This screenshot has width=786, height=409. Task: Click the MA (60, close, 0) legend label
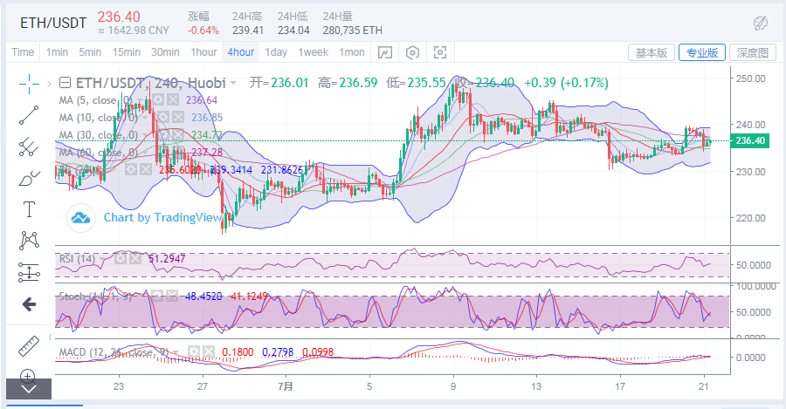click(98, 153)
